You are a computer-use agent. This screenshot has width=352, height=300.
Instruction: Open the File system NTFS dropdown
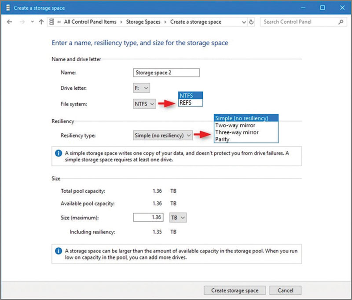pos(144,104)
